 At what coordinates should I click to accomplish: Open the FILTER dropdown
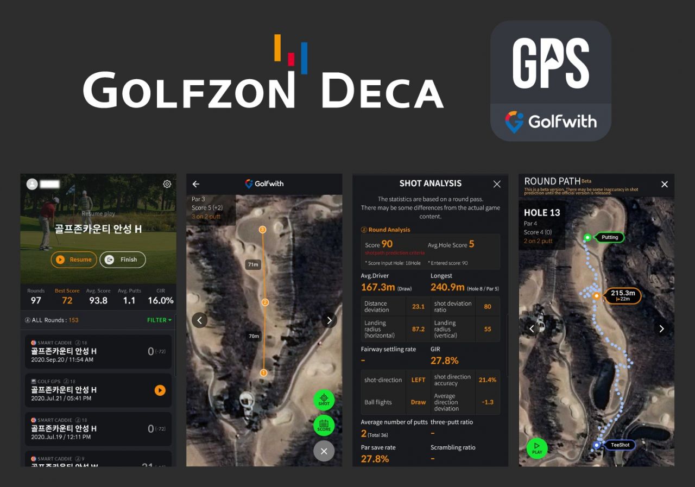coord(159,320)
